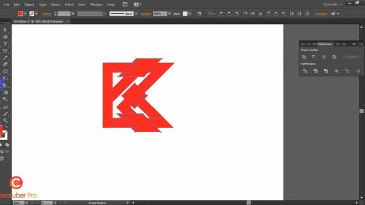Click Merge pathfinder icon
Image resolution: width=365 pixels, height=205 pixels.
[326, 71]
